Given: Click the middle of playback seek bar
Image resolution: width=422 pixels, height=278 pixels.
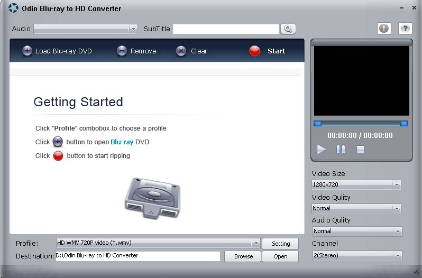Looking at the screenshot, I should tap(361, 124).
